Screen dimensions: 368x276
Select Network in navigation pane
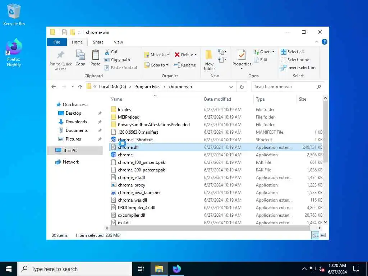pos(71,162)
